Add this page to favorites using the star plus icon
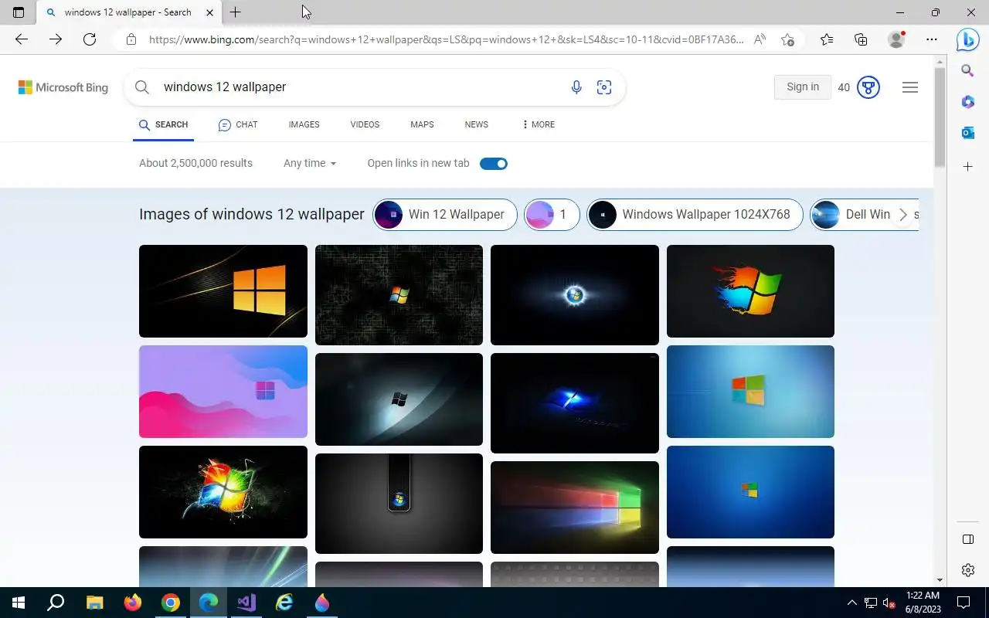Viewport: 989px width, 618px height. (787, 39)
